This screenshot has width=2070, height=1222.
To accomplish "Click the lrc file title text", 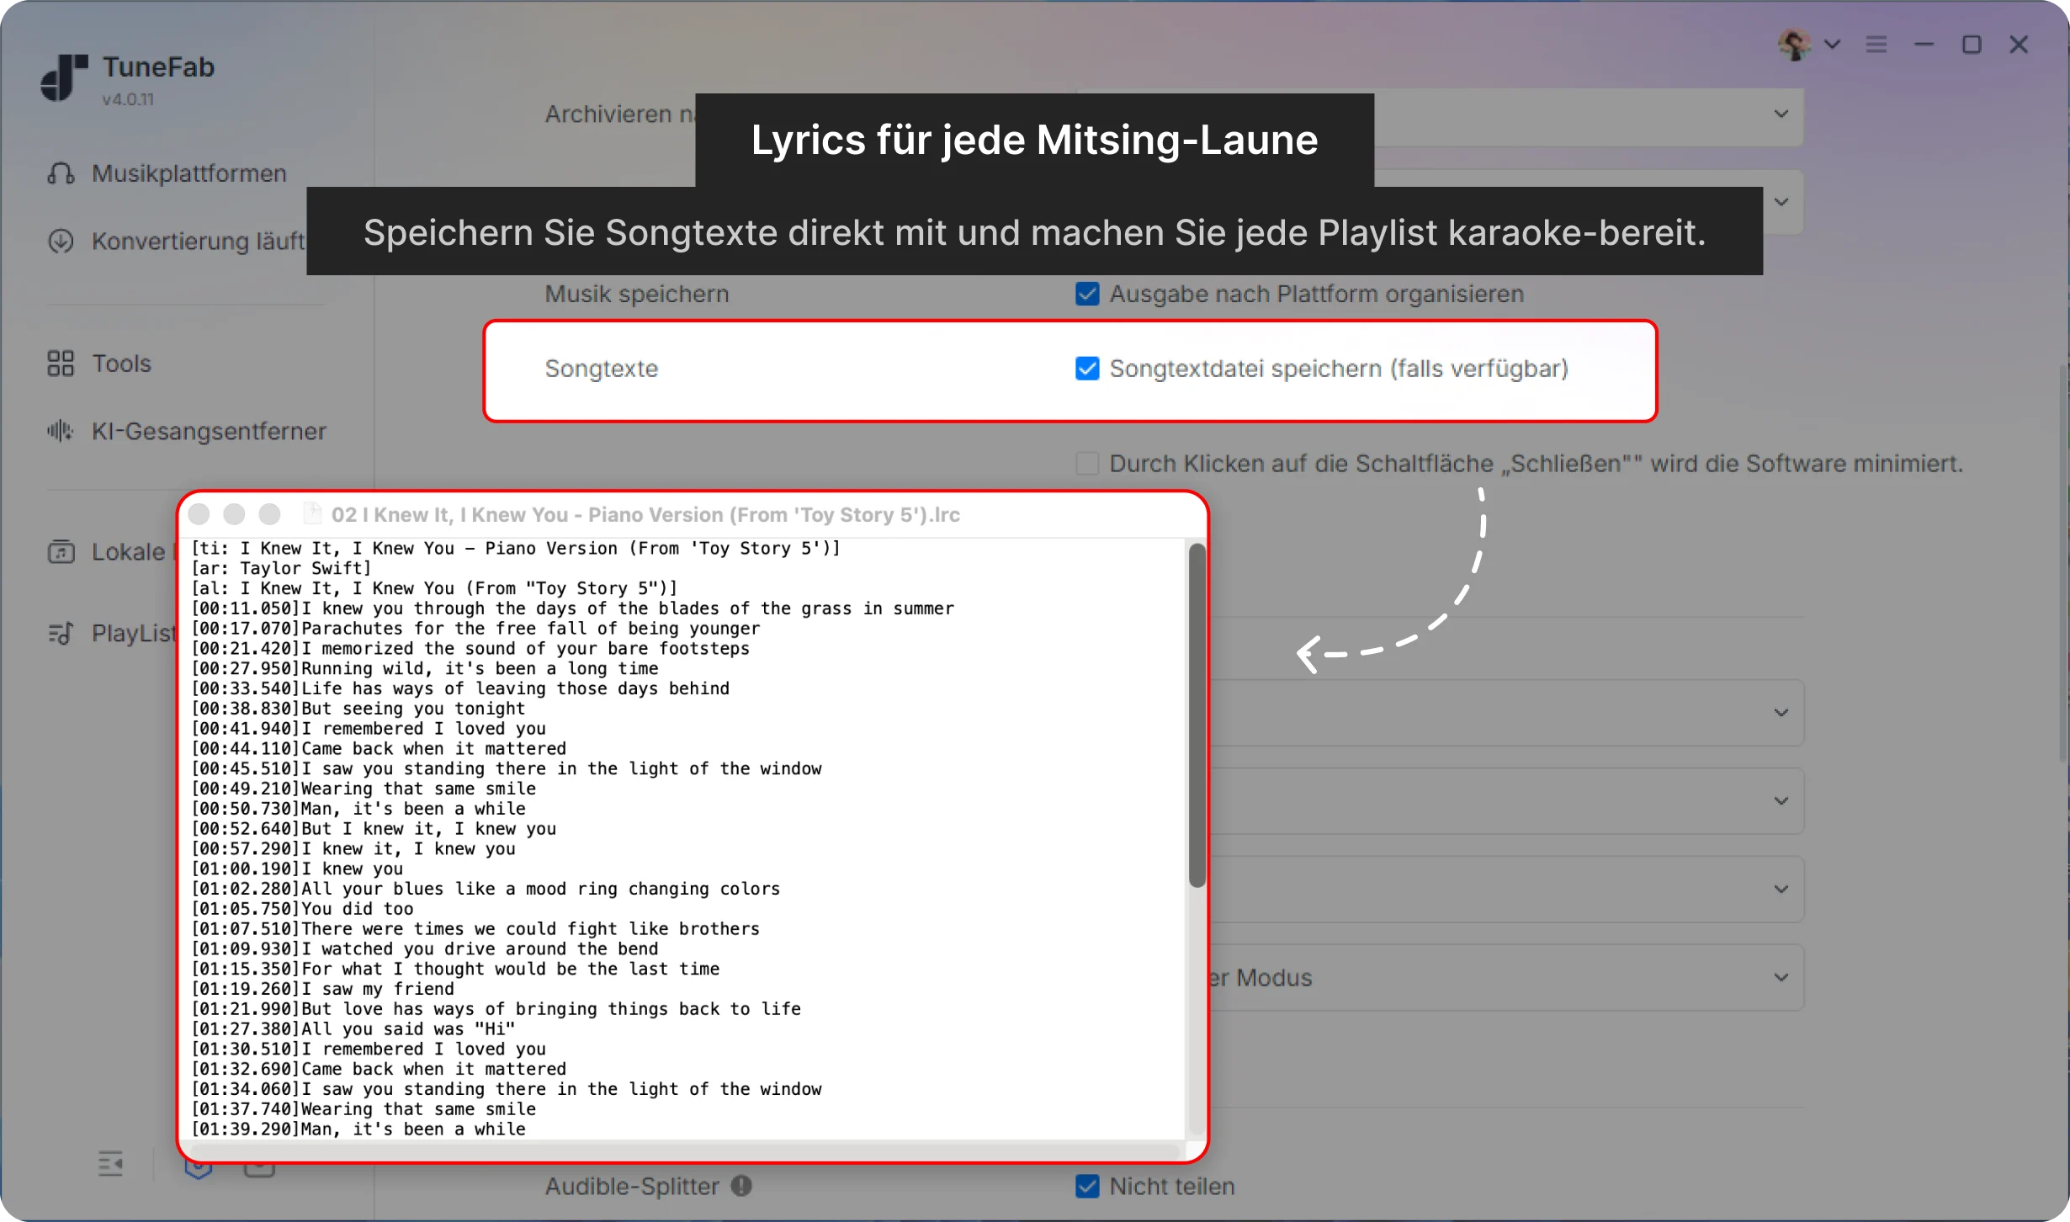I will point(645,514).
